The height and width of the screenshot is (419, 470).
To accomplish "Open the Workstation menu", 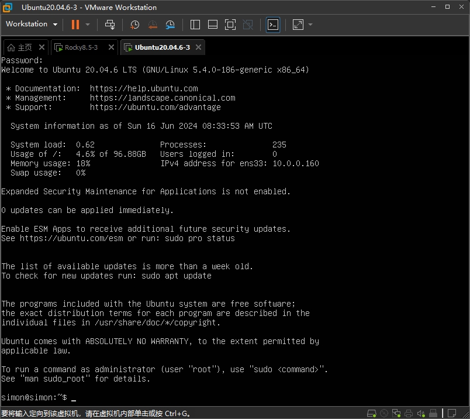I will tap(32, 24).
